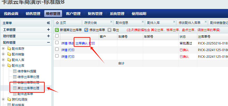228x106 pixels.
Task: Toggle the select-all checkbox in table header
Action: click(57, 36)
